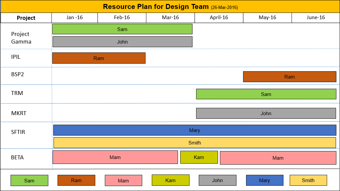Click the Mar-16 column header
Image resolution: width=340 pixels, height=191 pixels.
(170, 18)
